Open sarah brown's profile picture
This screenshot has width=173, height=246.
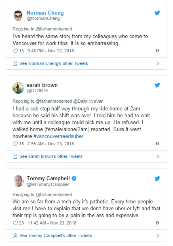18,88
